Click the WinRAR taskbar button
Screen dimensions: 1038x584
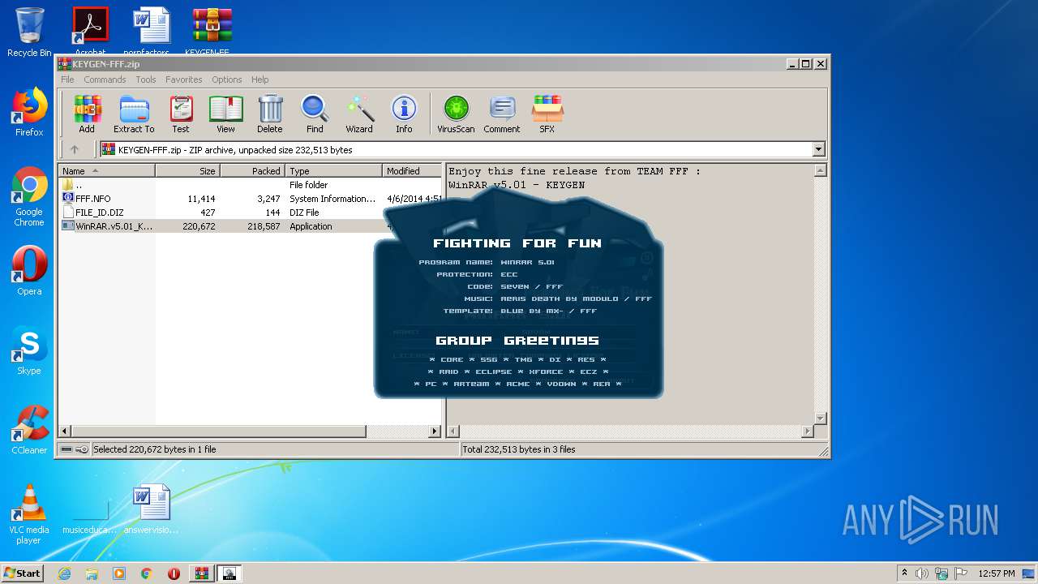[202, 573]
